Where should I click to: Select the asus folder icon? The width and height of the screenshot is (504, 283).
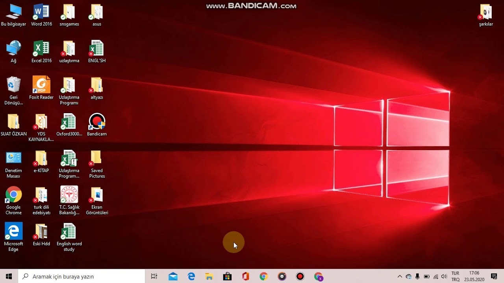click(97, 15)
